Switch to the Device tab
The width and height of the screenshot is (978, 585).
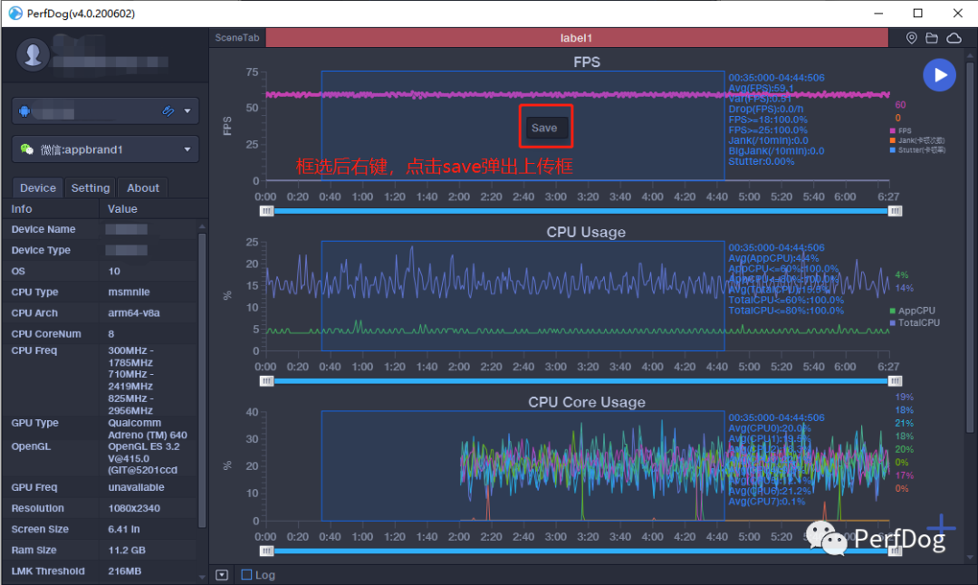click(37, 187)
